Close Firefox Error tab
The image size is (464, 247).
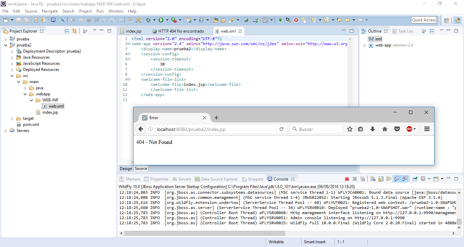204,118
